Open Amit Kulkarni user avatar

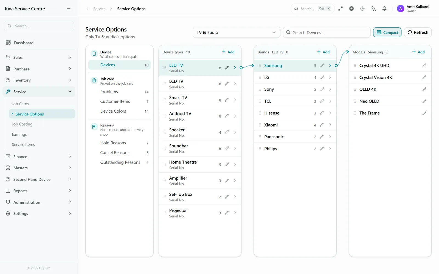click(x=401, y=9)
